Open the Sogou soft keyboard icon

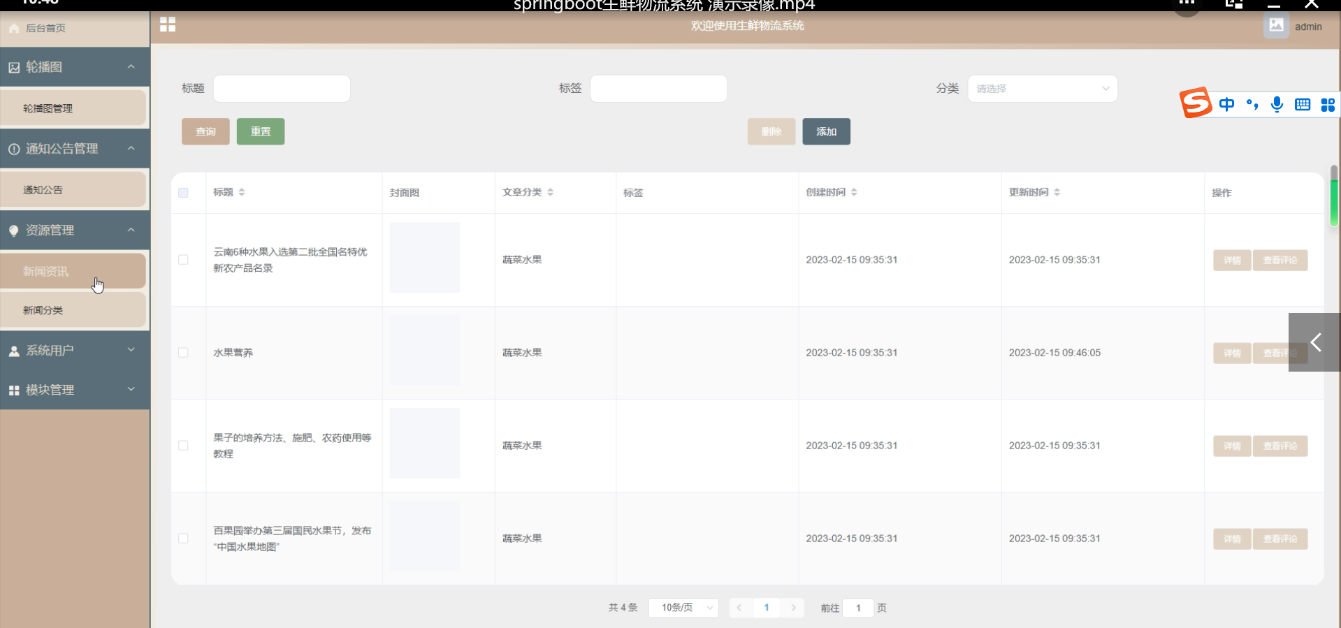tap(1303, 105)
